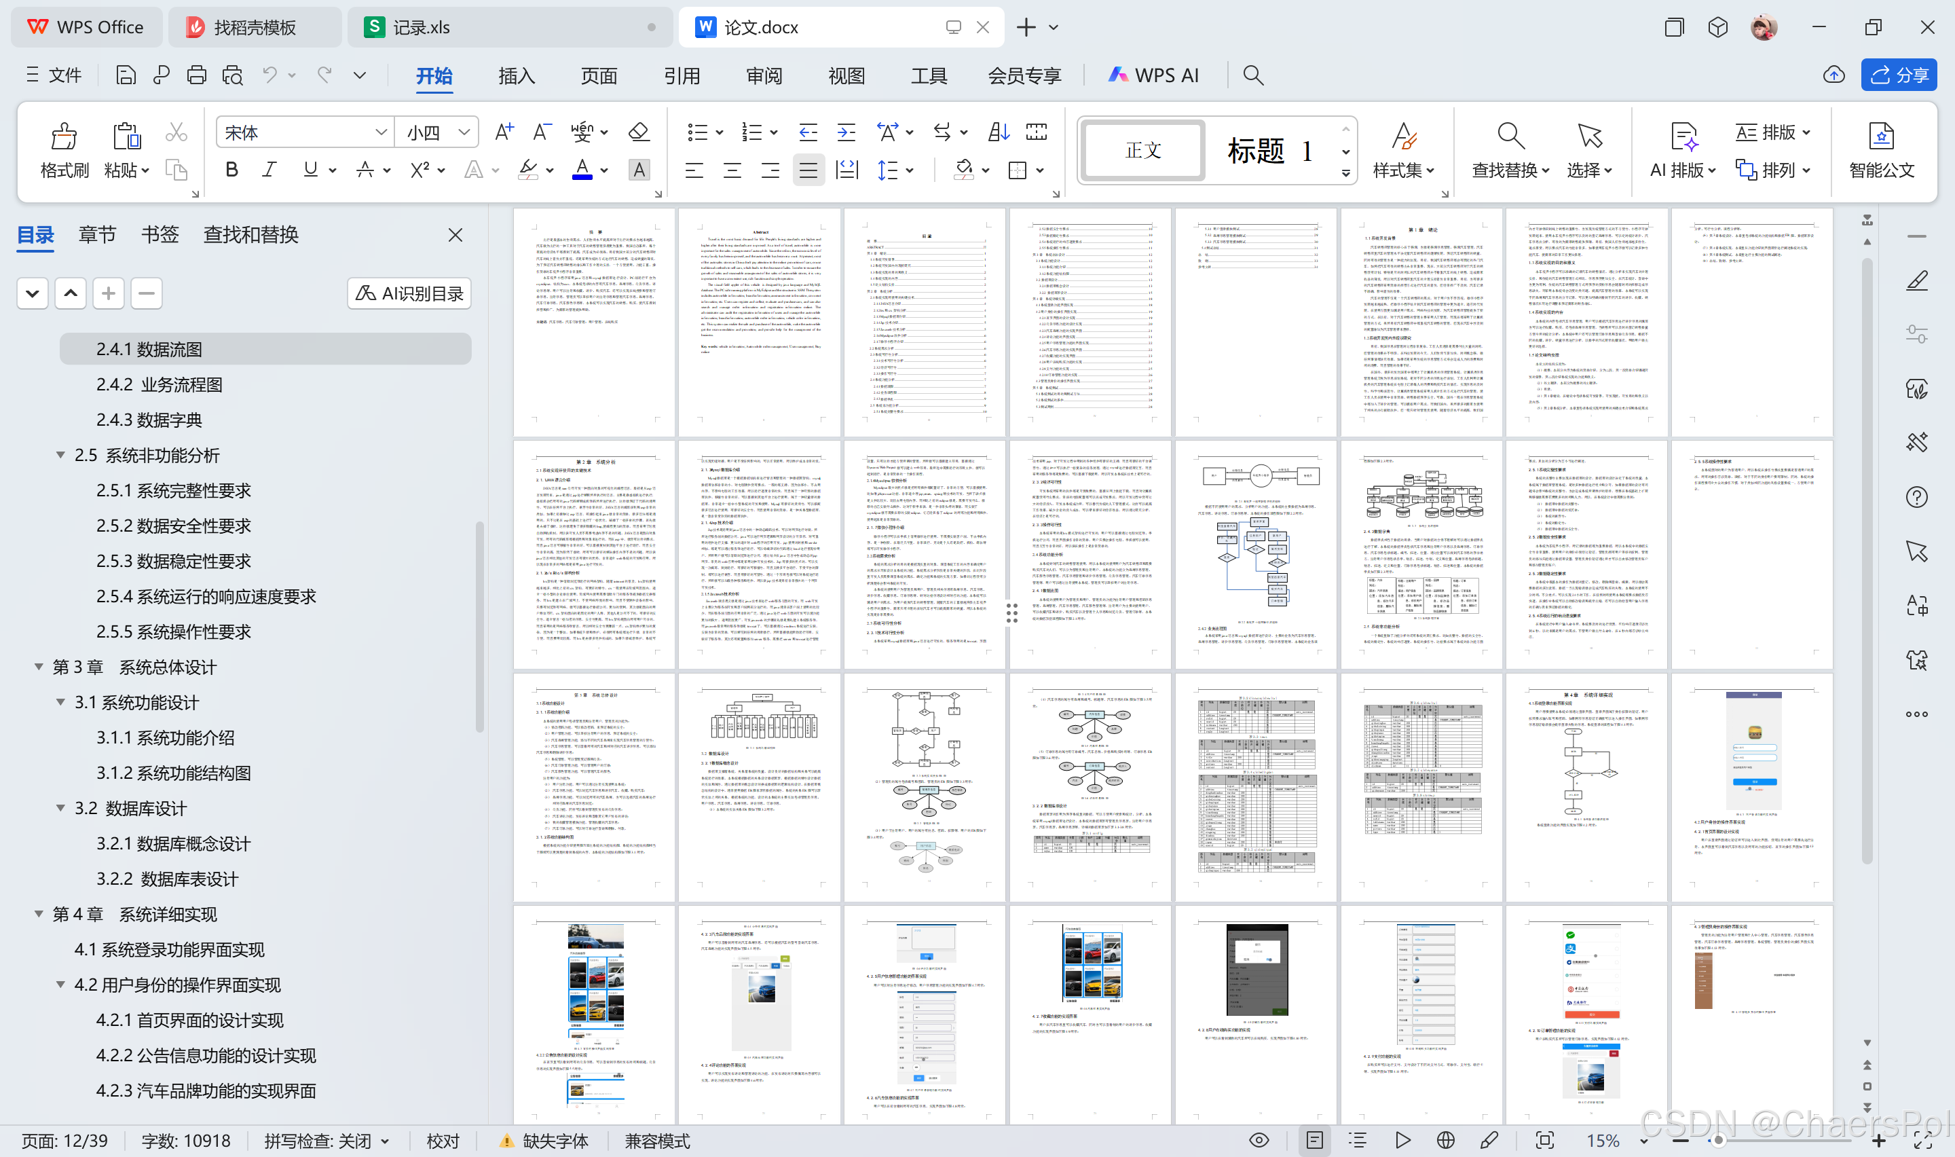Click the Decrease font size icon

coord(542,132)
